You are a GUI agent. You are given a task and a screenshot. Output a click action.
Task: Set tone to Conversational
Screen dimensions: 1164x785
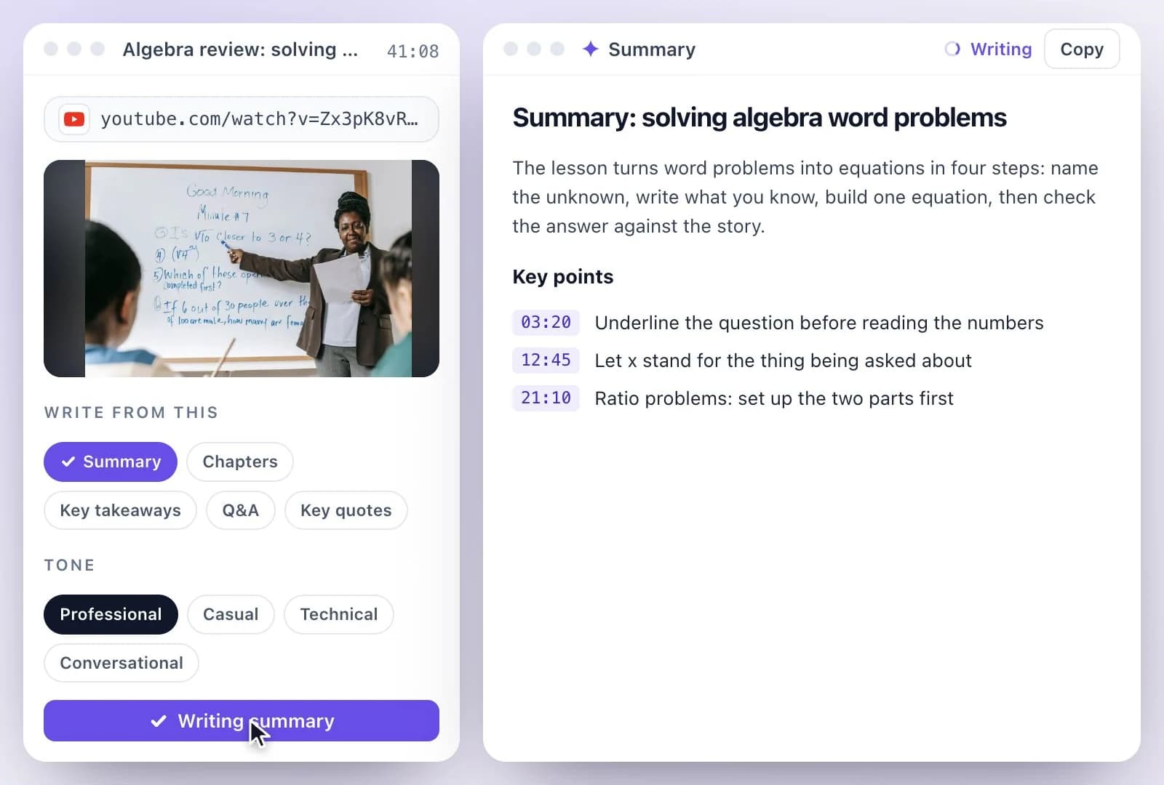click(121, 663)
